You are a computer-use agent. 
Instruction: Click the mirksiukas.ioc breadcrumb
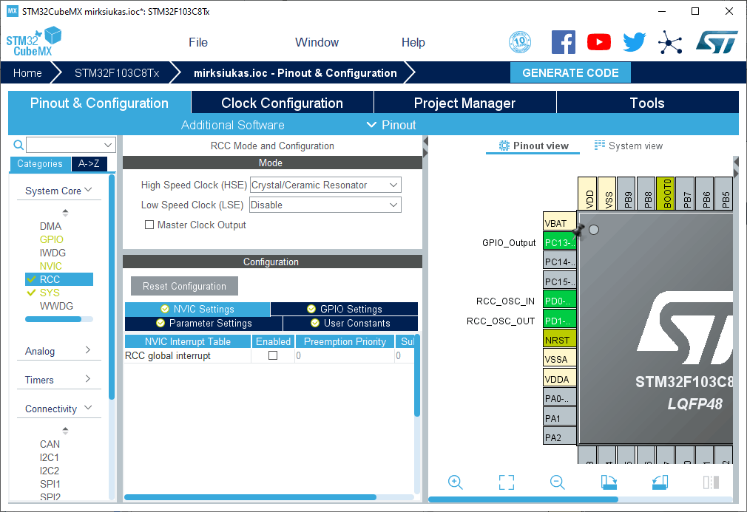click(x=295, y=73)
